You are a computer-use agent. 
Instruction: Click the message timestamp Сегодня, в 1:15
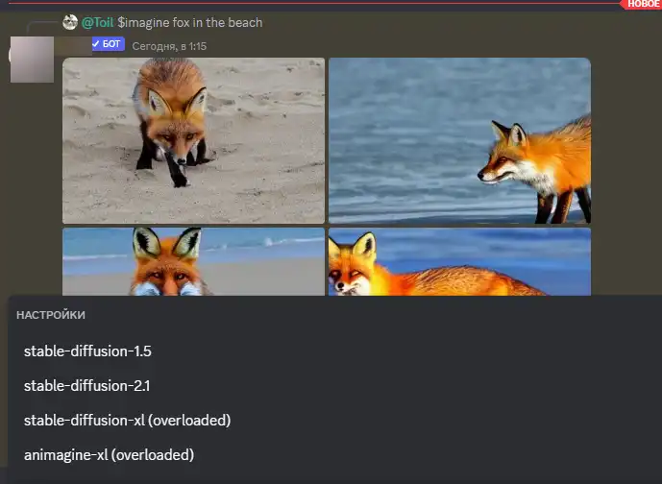tap(169, 46)
